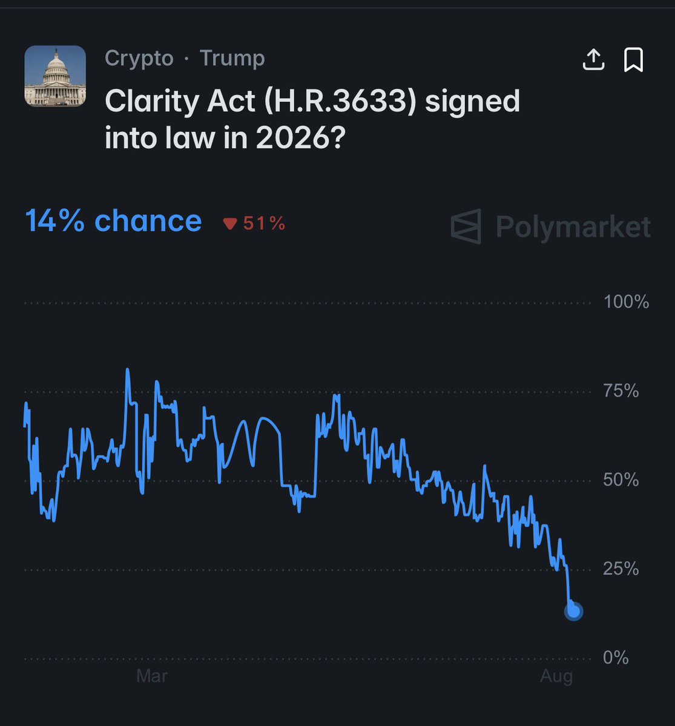This screenshot has height=726, width=675.
Task: Tap the Clarity Act market title
Action: coord(312,119)
